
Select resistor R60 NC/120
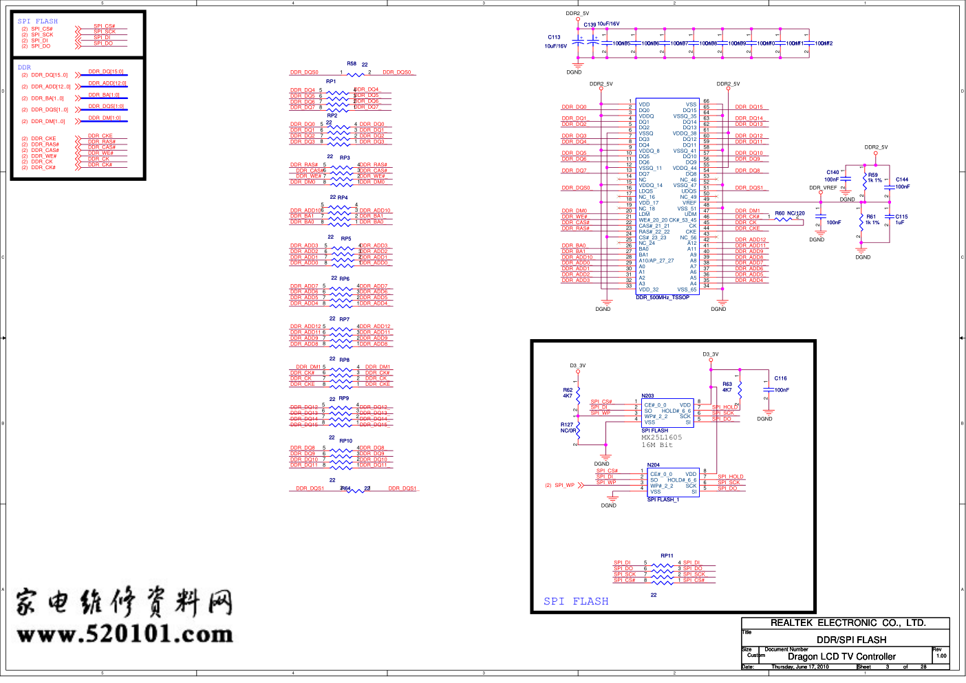(784, 219)
